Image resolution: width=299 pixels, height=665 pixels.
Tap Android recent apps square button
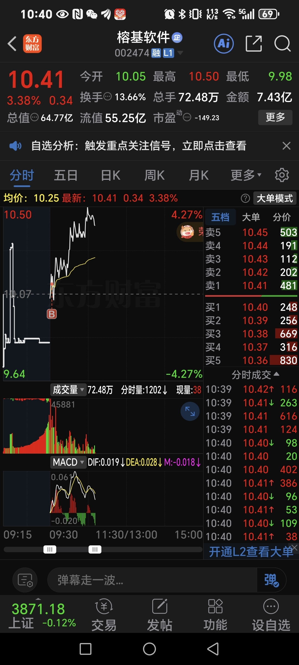coord(86,649)
